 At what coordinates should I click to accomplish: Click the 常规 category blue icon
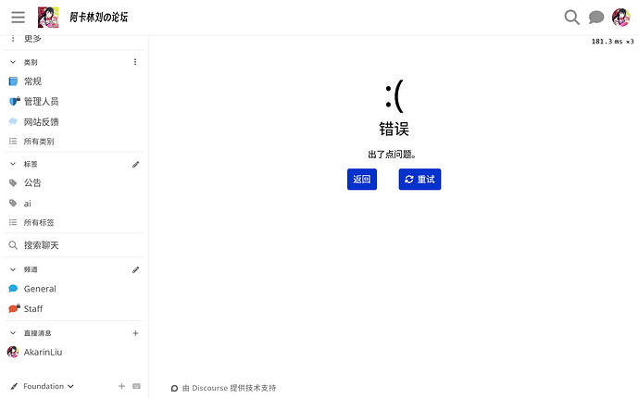[x=13, y=81]
